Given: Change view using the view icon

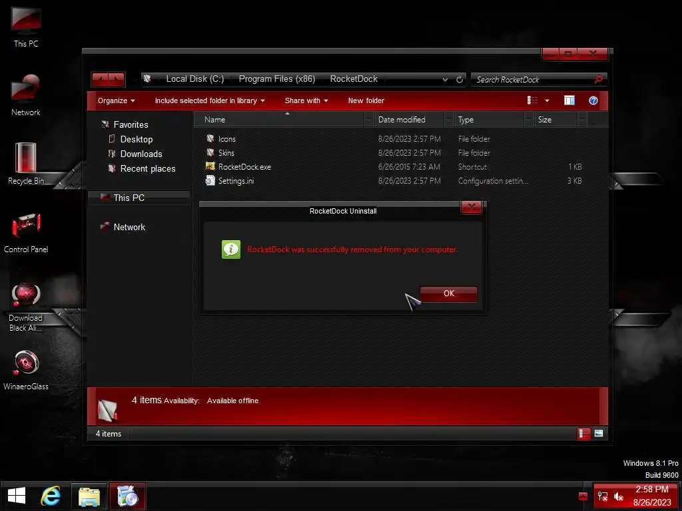Looking at the screenshot, I should point(532,101).
